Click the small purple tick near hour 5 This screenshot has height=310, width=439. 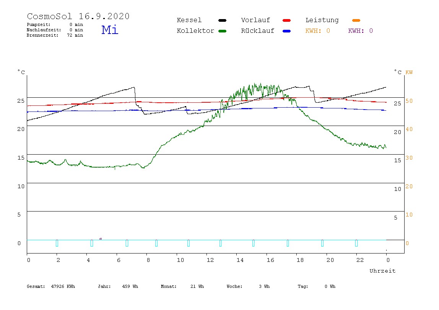pos(101,239)
